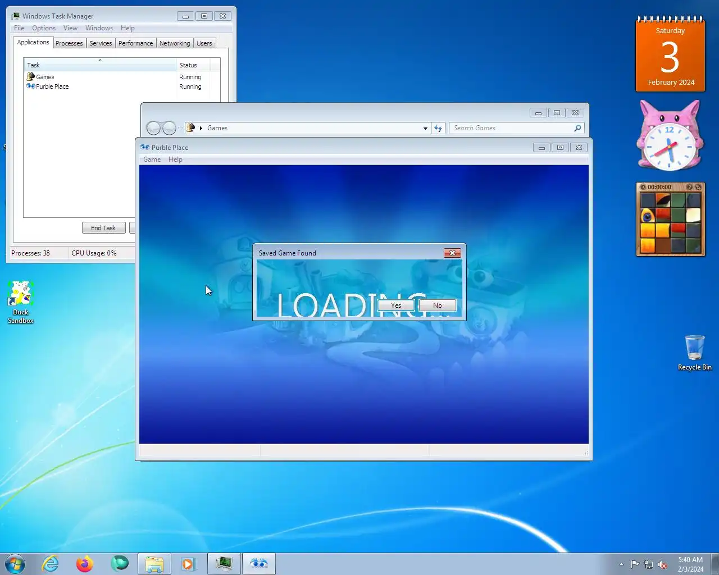Select the Duck Sandbox desktop shortcut

coord(21,303)
